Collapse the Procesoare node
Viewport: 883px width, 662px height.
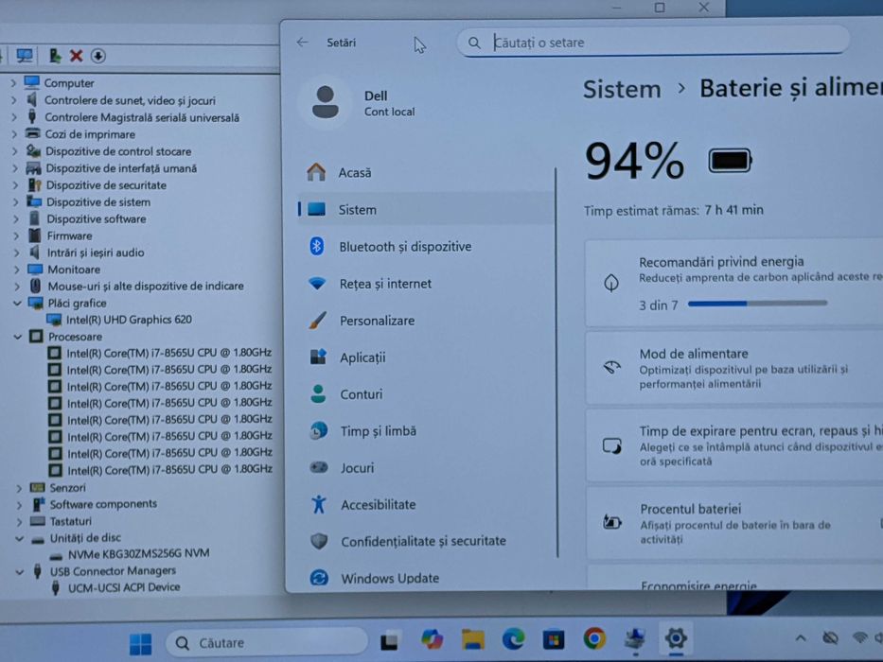pos(17,337)
